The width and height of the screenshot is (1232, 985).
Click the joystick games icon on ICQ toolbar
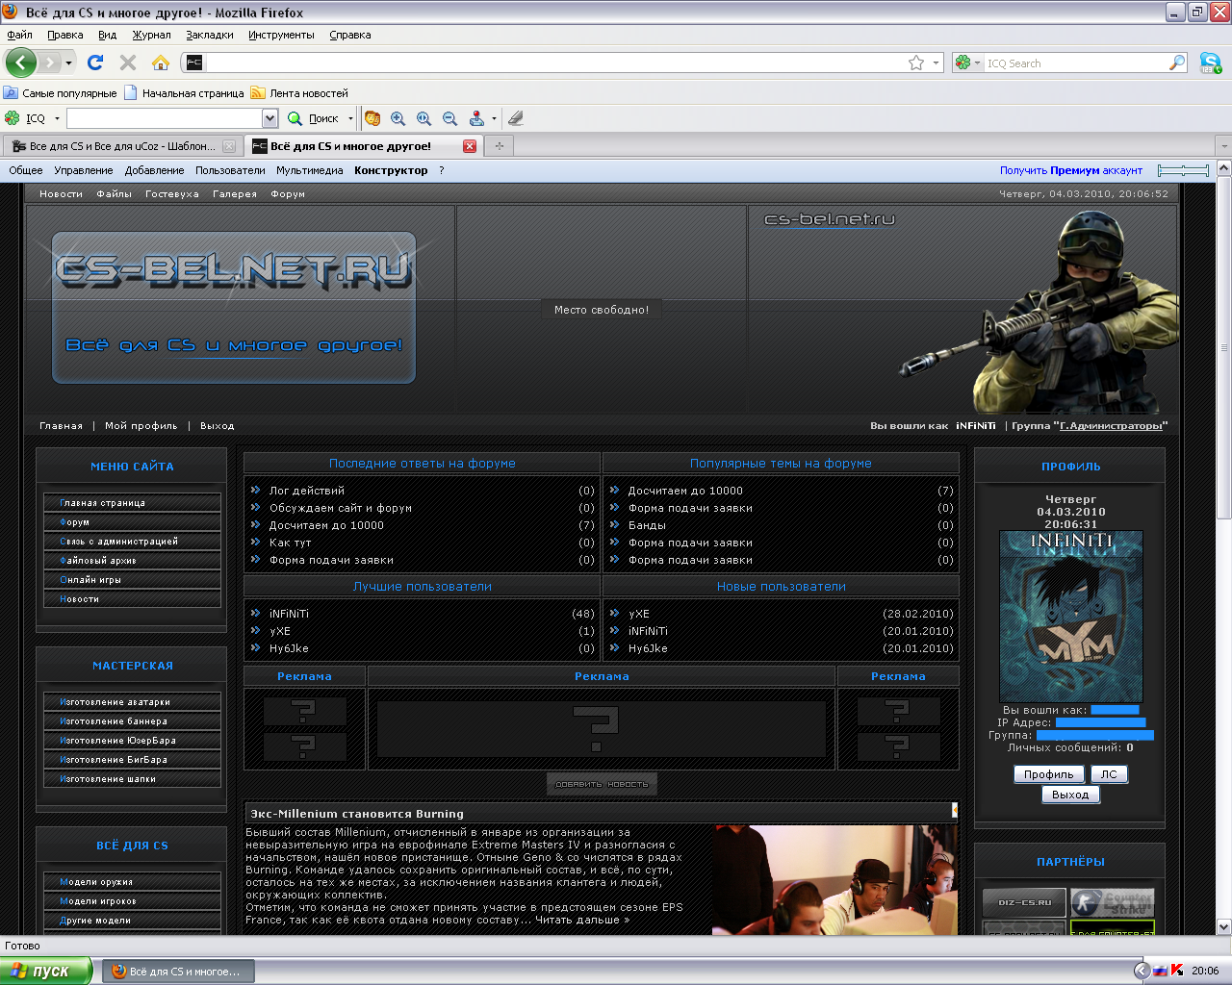pyautogui.click(x=476, y=118)
